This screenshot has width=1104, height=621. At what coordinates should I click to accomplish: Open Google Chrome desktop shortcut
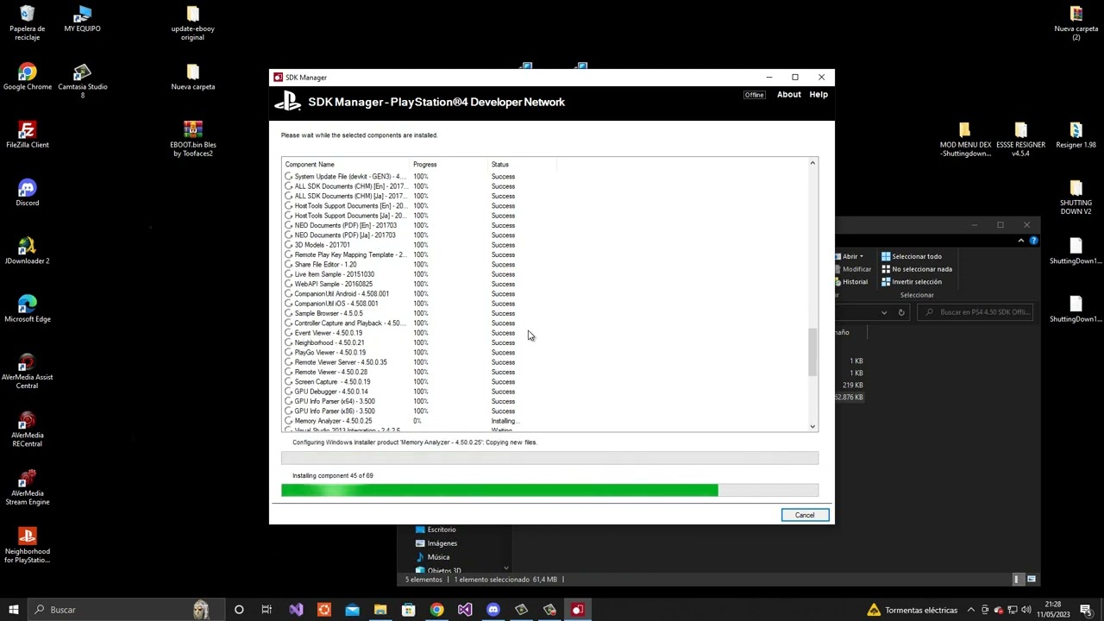pyautogui.click(x=28, y=77)
